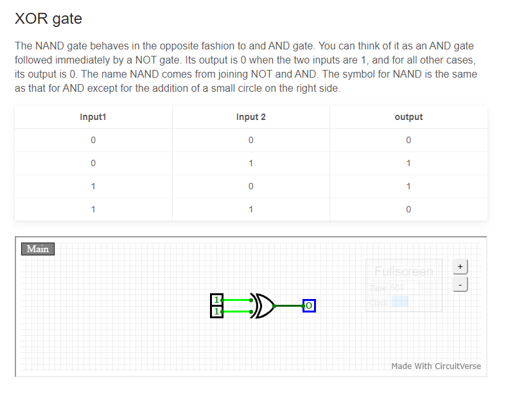Select the Main circuit tab
Screen dimensions: 517x394
click(x=37, y=248)
